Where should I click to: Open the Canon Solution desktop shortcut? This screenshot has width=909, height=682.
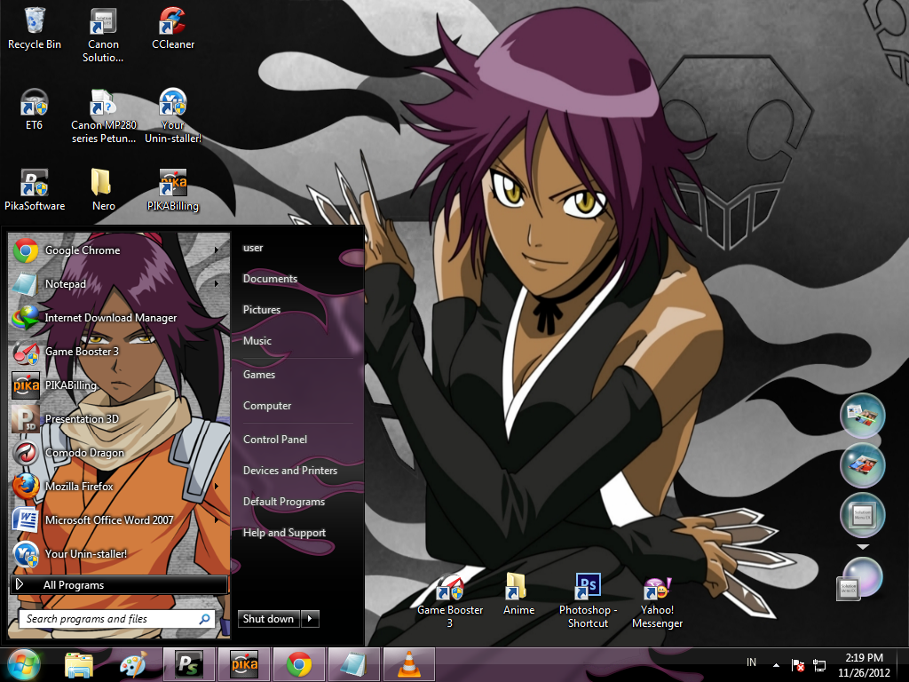click(103, 35)
